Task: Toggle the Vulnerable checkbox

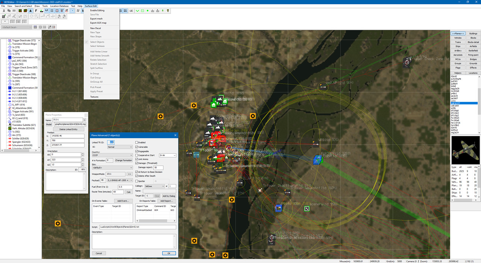Action: [137, 147]
